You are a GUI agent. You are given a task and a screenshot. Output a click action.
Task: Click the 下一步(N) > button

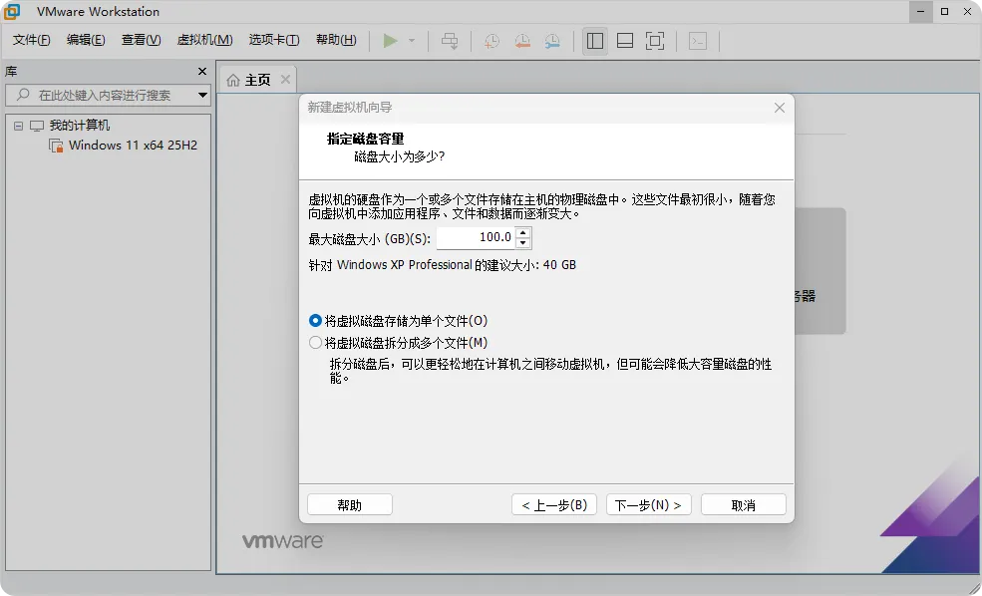coord(648,504)
